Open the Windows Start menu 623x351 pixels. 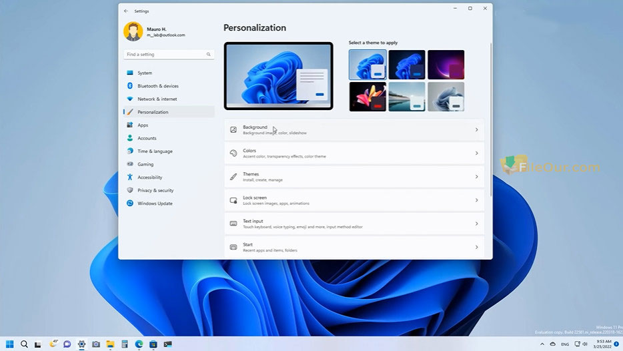10,344
